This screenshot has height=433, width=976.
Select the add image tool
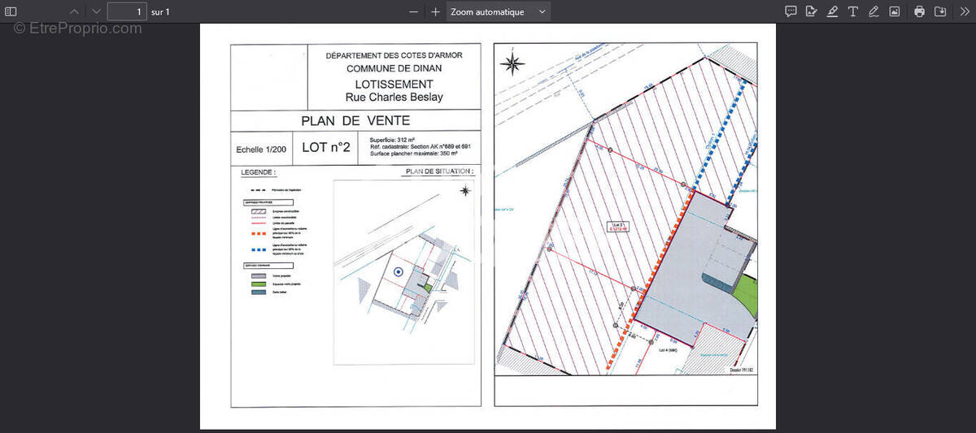pyautogui.click(x=895, y=11)
